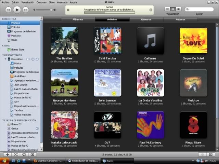Viewport: 219px width, 164px height.
Task: Collapse the Listas de Reproducción section
Action: (x=3, y=120)
